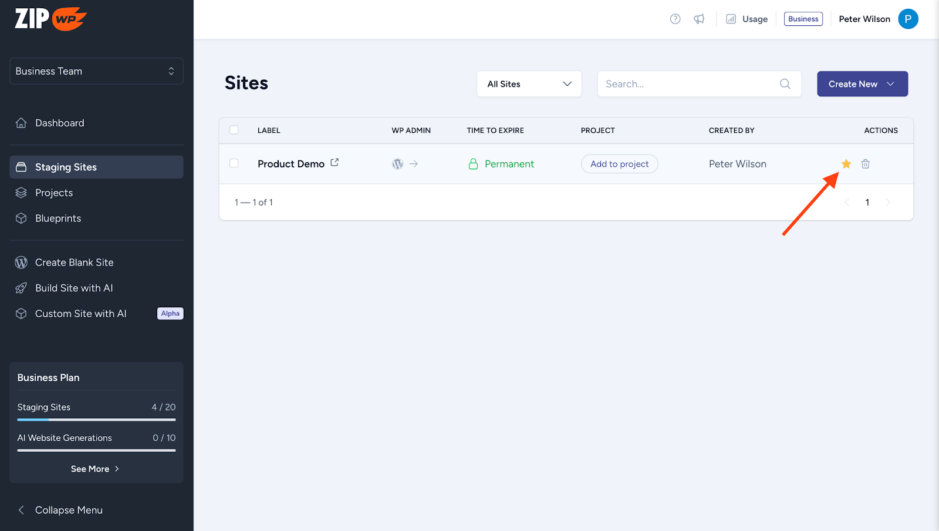Open the help icon in the top bar

(675, 18)
